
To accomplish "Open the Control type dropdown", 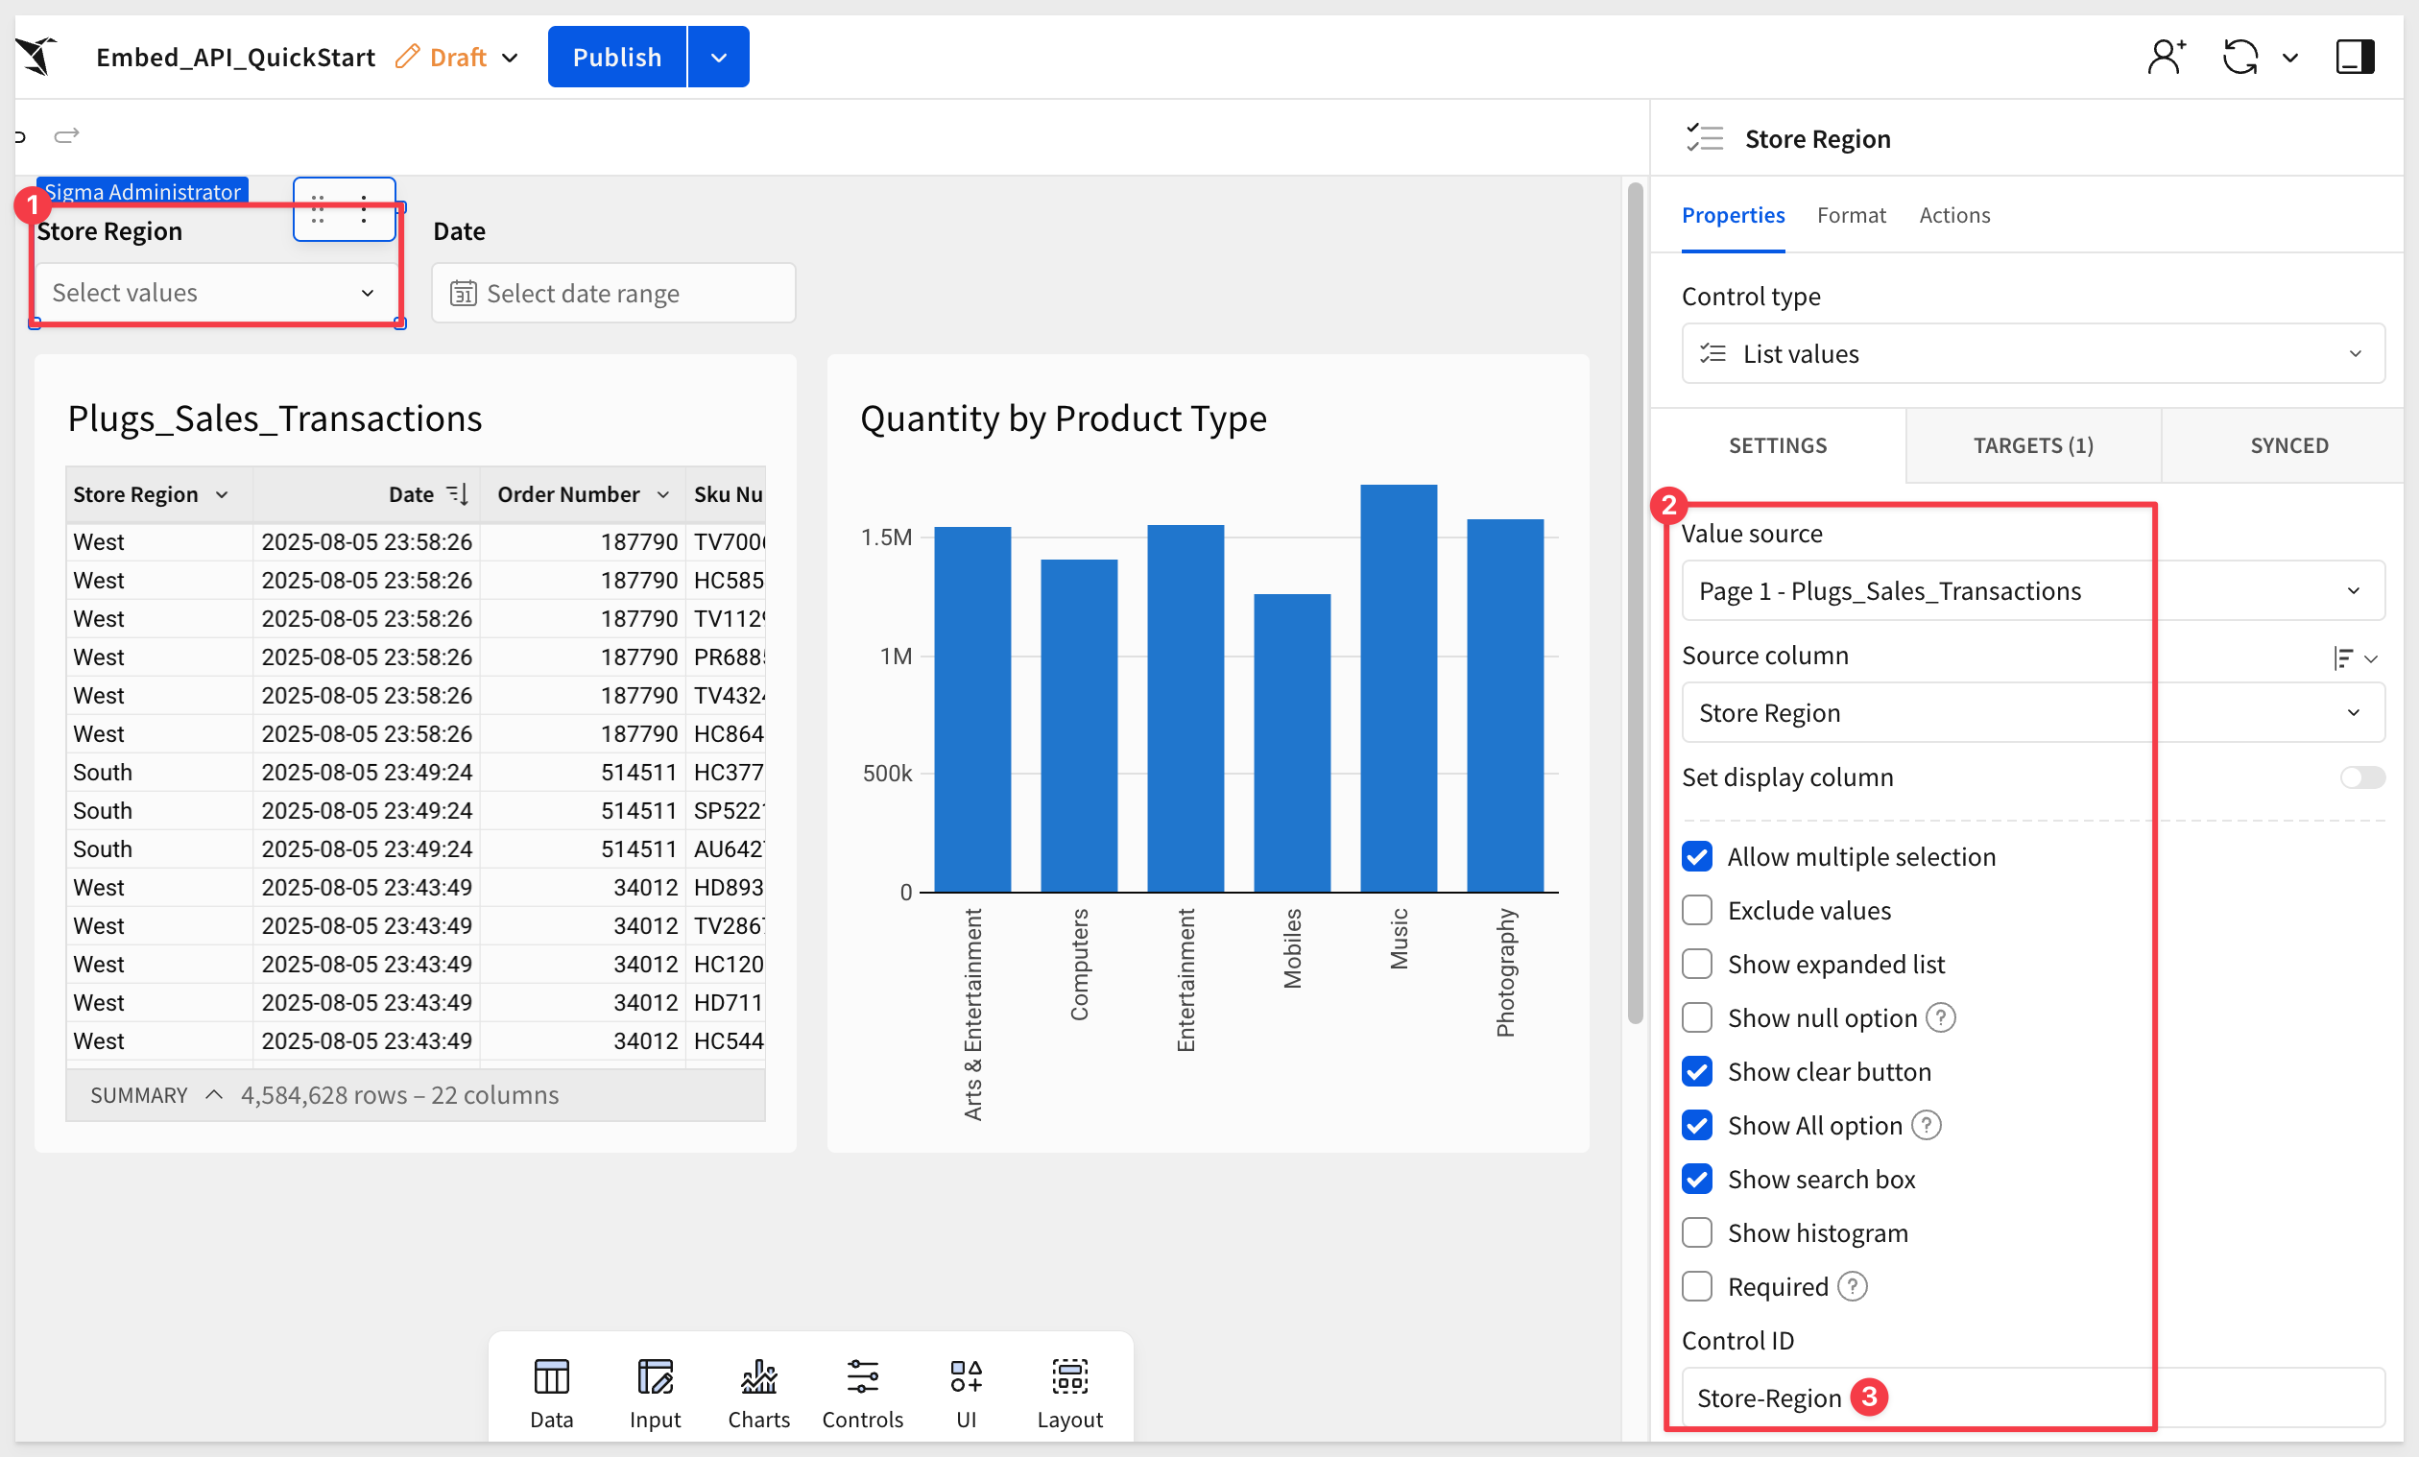I will (2032, 353).
